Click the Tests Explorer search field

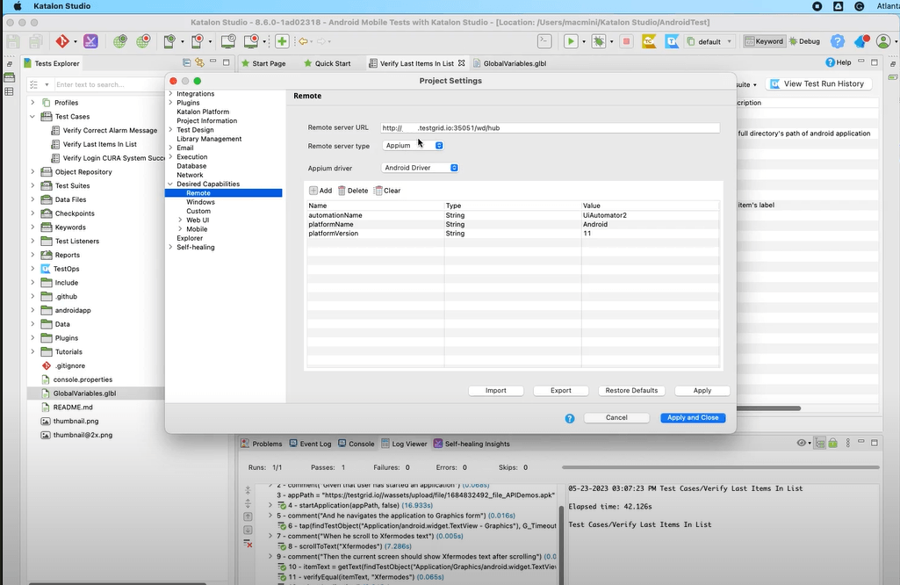point(109,84)
